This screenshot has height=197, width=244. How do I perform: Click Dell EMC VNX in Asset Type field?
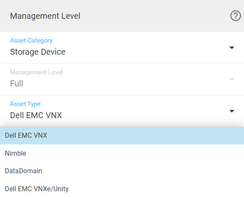36,115
